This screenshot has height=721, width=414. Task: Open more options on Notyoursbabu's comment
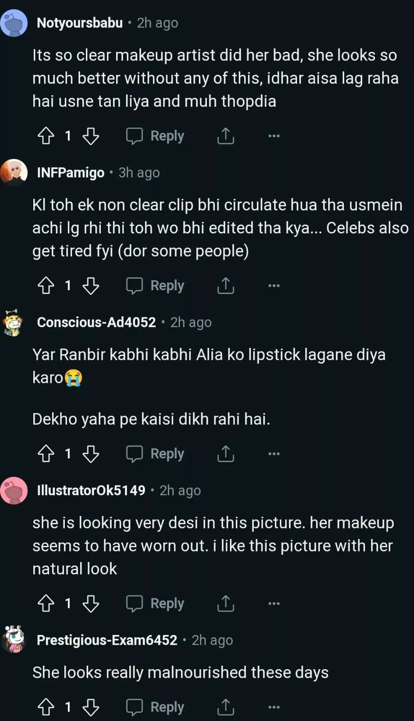coord(274,136)
